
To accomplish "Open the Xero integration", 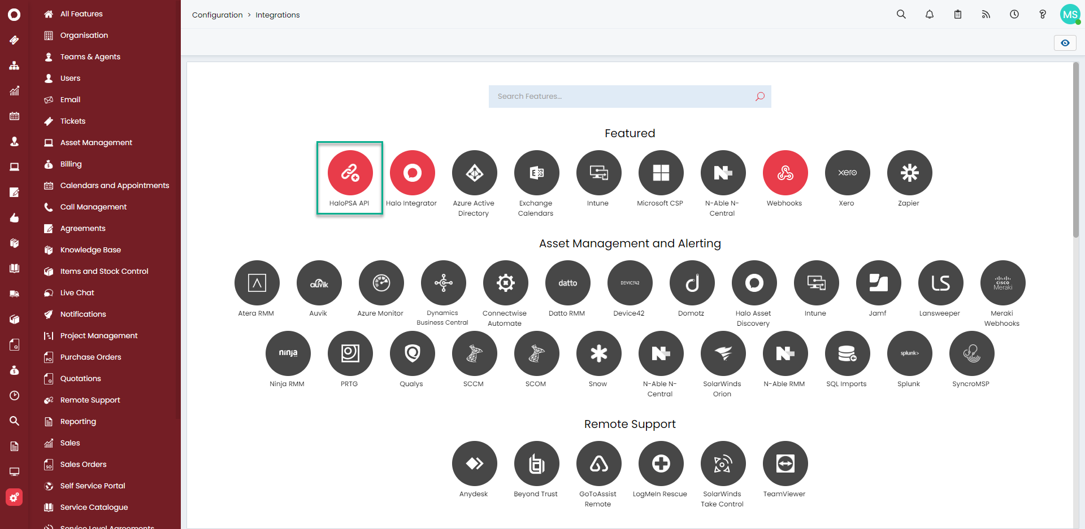I will click(x=847, y=173).
